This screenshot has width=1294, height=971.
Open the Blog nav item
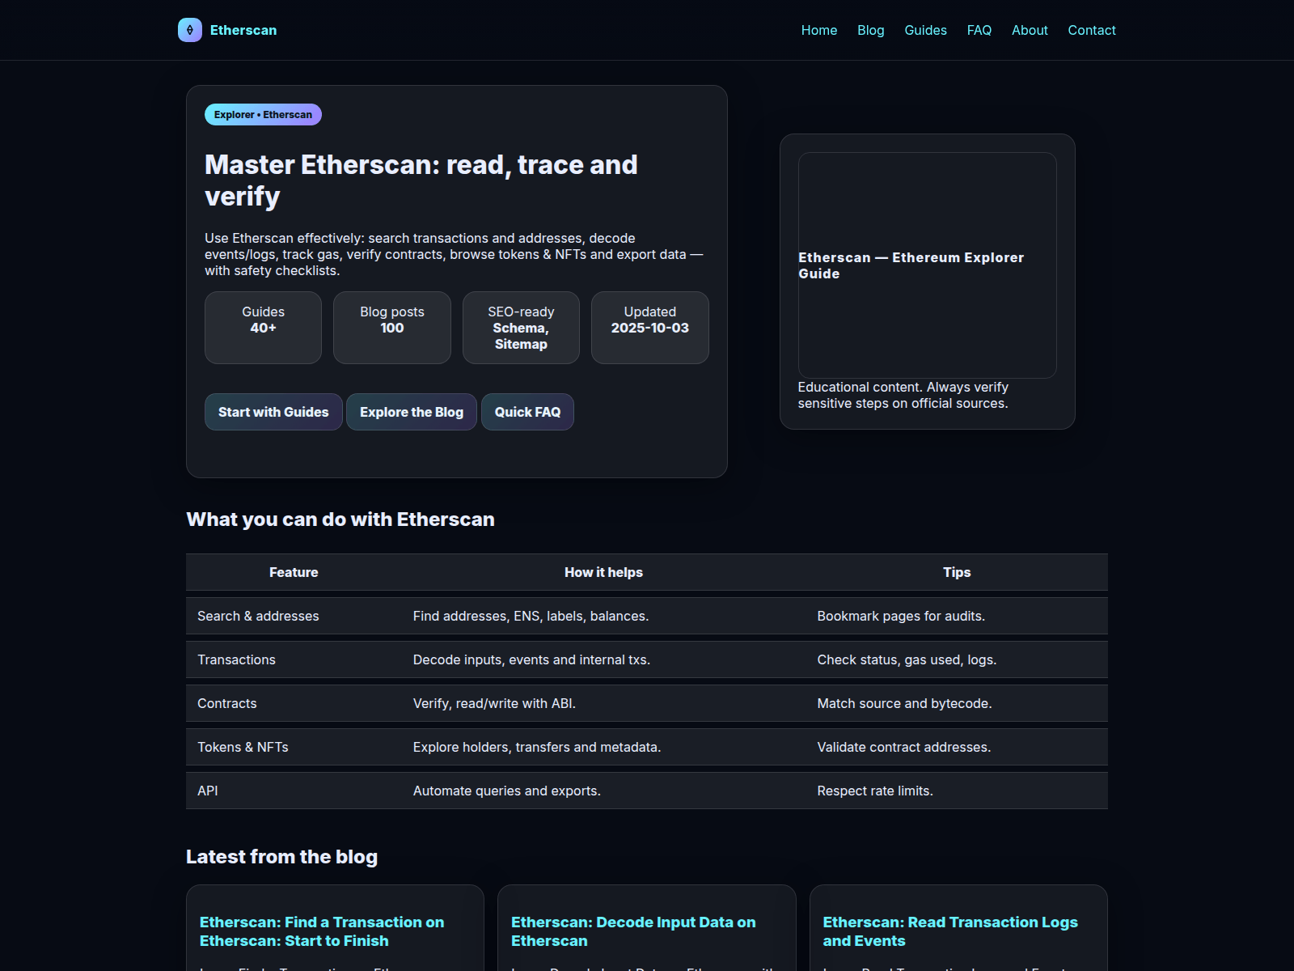871,30
